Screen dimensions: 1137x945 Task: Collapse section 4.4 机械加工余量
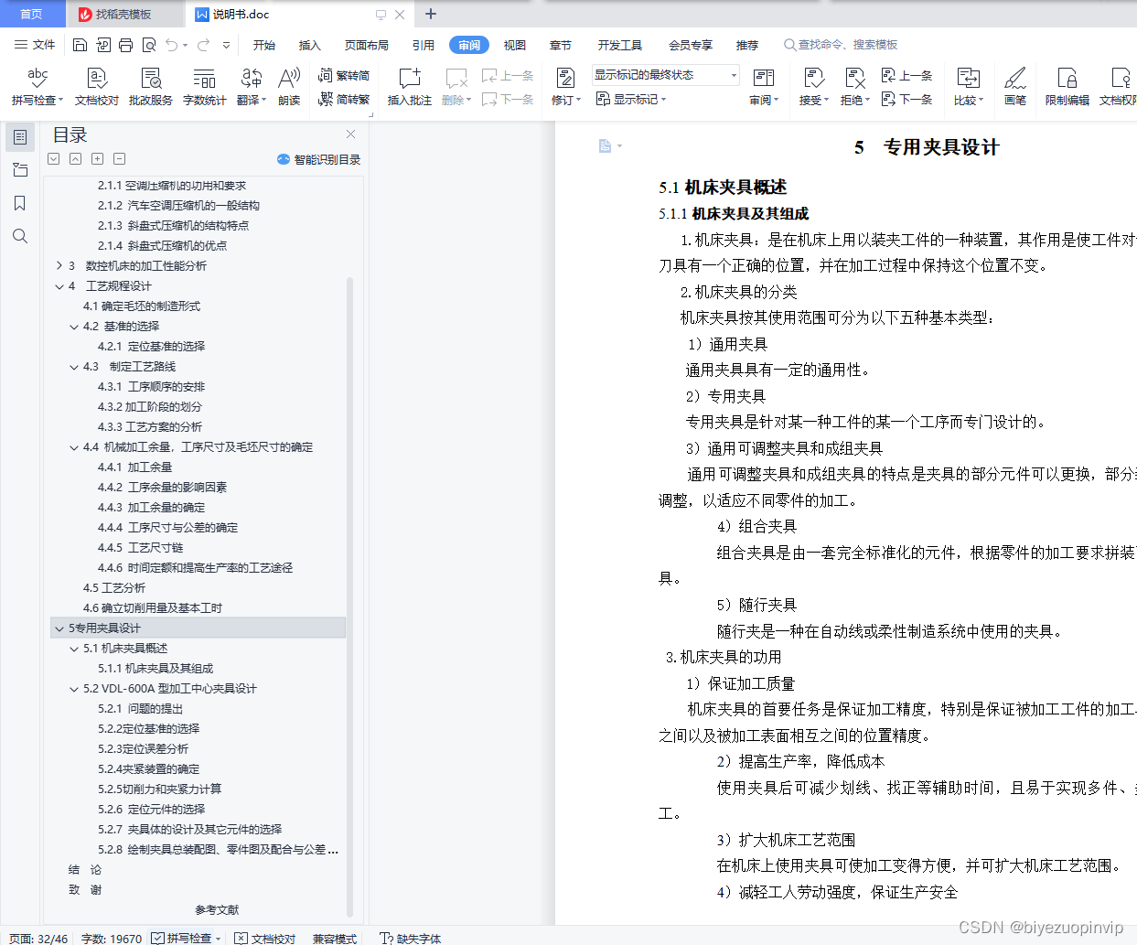click(x=74, y=447)
